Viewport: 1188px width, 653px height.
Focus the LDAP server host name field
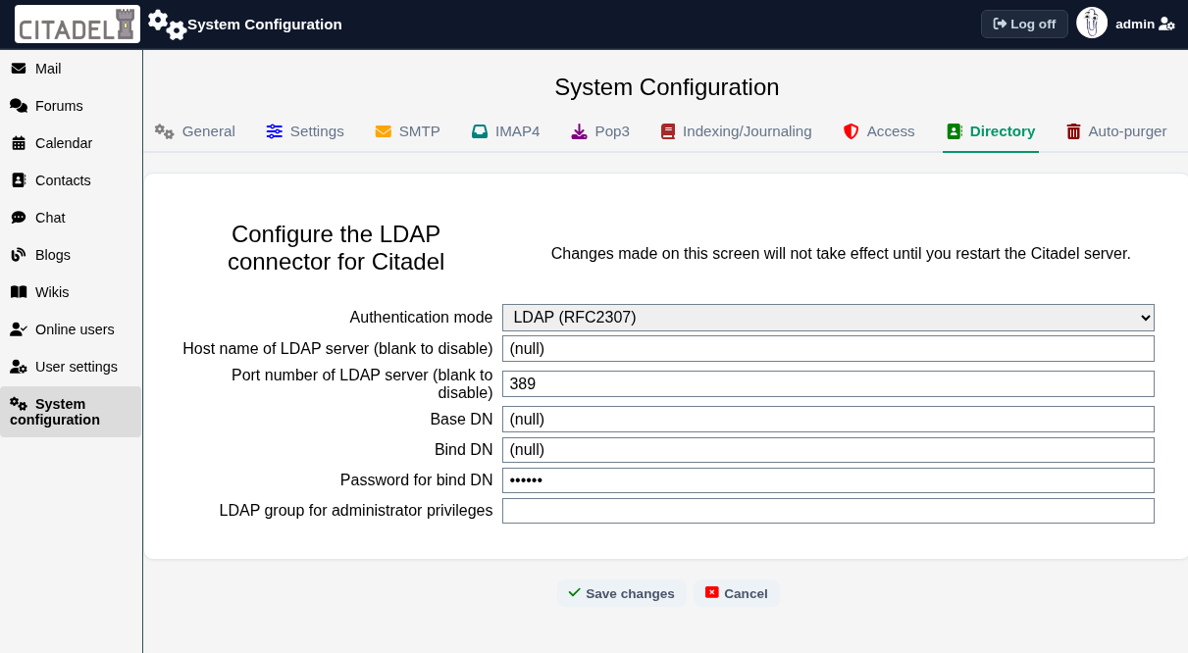[x=828, y=348]
